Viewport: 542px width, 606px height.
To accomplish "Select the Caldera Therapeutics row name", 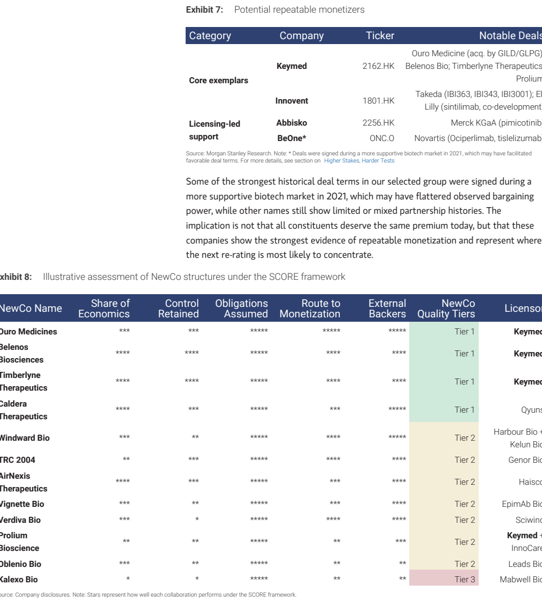I will pos(24,410).
